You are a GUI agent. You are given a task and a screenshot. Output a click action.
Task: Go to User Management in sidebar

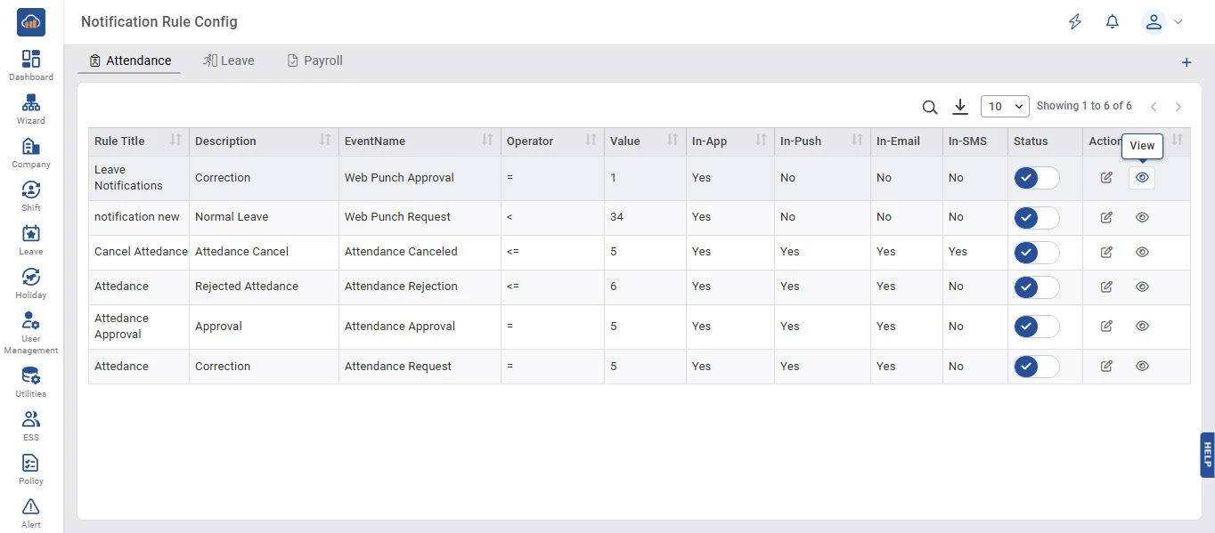pos(31,333)
